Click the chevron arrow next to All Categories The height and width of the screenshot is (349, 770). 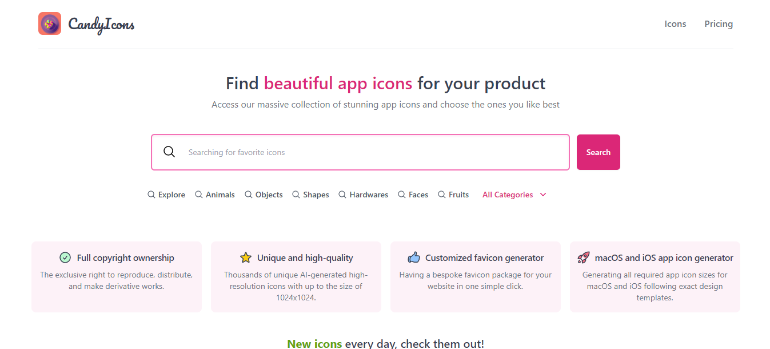[543, 195]
